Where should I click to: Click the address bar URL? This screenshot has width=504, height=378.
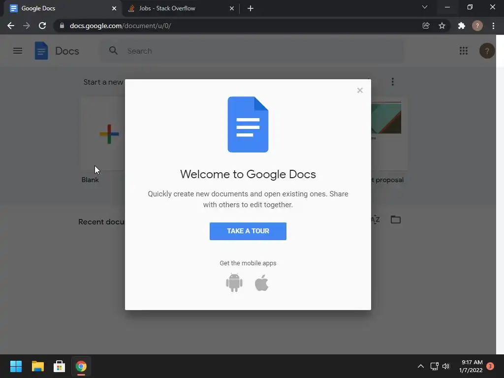[x=120, y=26]
